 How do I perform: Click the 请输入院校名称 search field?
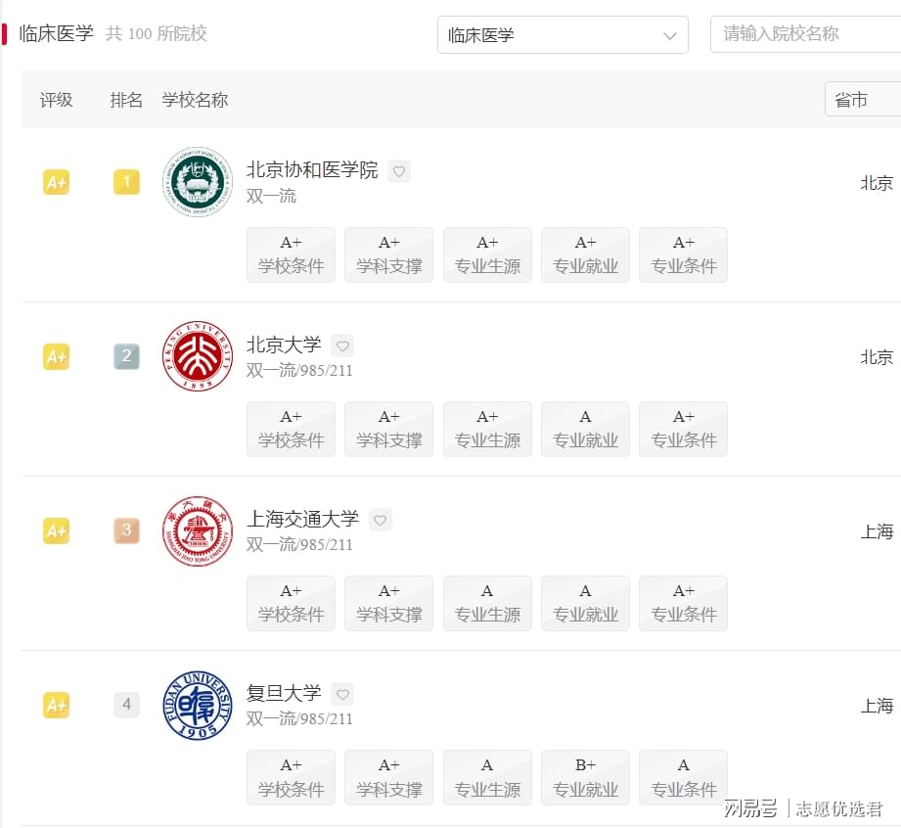coord(805,34)
